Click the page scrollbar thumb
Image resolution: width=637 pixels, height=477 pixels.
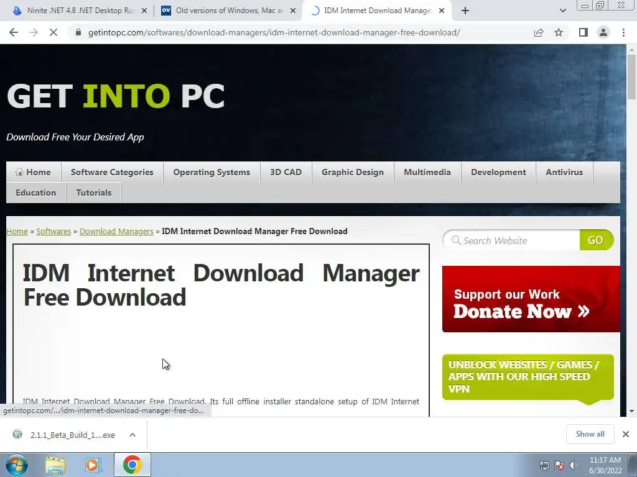coord(631,76)
